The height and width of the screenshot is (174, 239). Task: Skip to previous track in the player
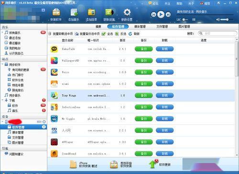(153, 15)
